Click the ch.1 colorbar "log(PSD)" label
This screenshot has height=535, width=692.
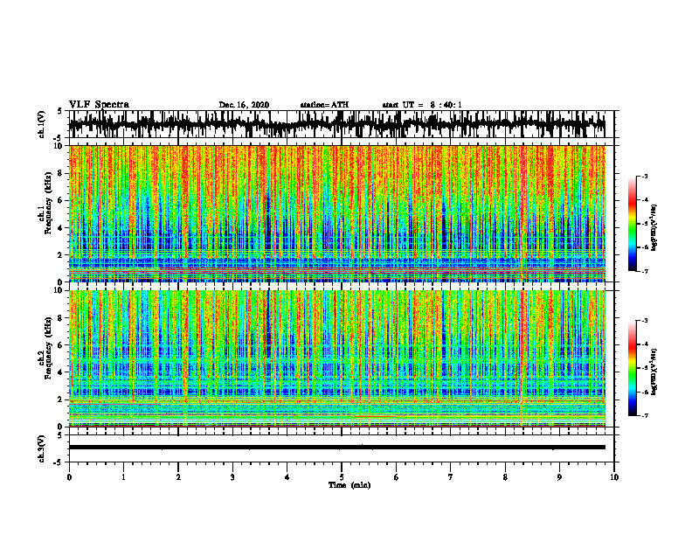pyautogui.click(x=654, y=228)
